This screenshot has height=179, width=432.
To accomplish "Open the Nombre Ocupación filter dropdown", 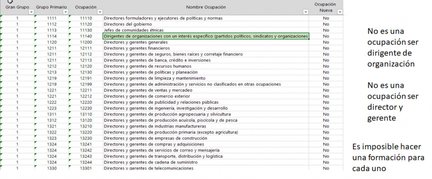I will click(x=306, y=12).
